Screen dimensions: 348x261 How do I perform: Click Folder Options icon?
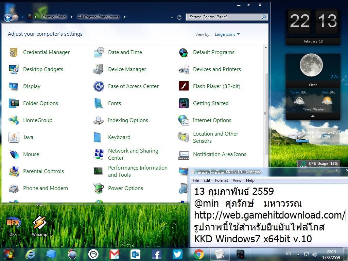pyautogui.click(x=14, y=103)
